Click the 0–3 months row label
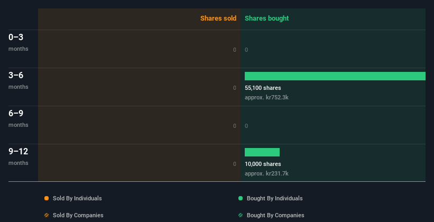434x222 pixels. coord(19,42)
